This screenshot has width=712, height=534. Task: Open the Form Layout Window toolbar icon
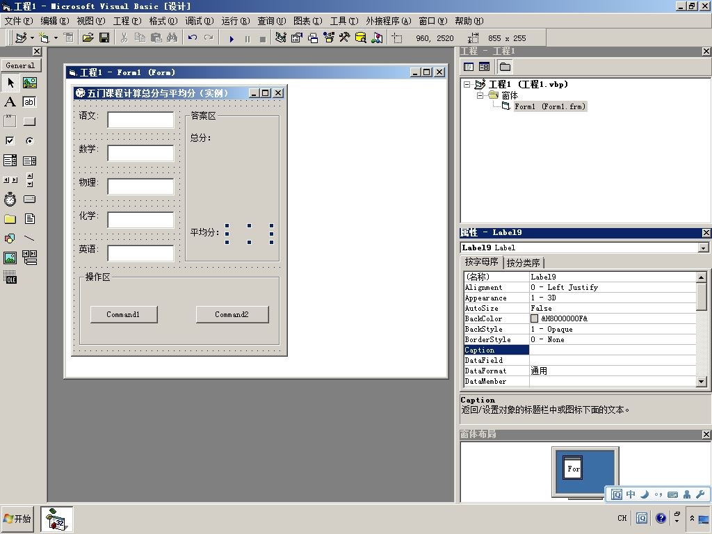tap(313, 38)
